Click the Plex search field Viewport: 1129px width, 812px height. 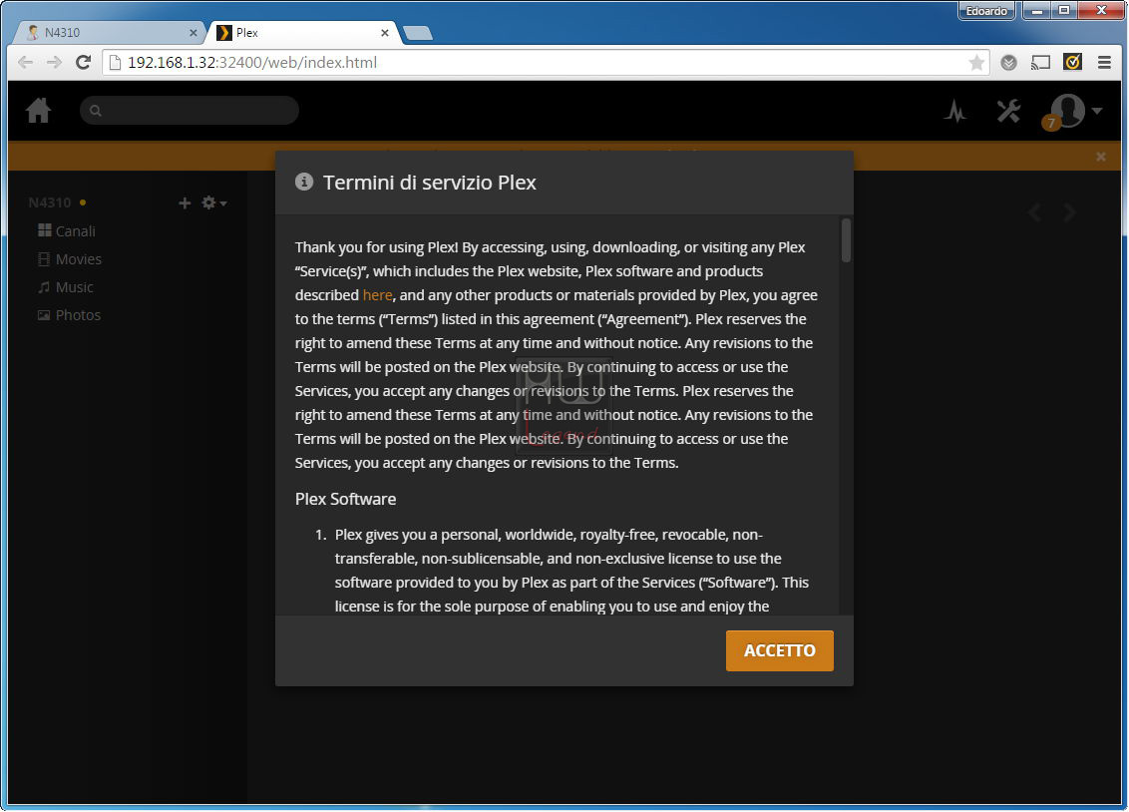pos(189,110)
